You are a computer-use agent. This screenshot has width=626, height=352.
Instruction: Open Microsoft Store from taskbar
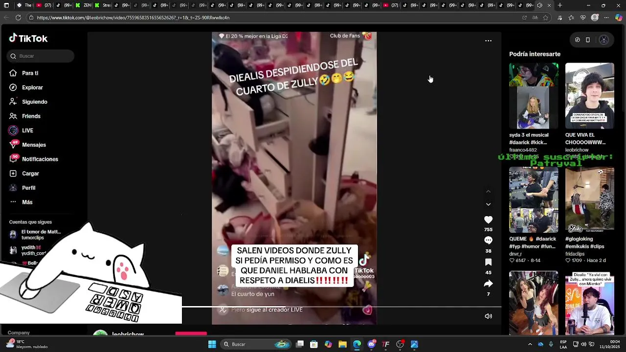[314, 344]
